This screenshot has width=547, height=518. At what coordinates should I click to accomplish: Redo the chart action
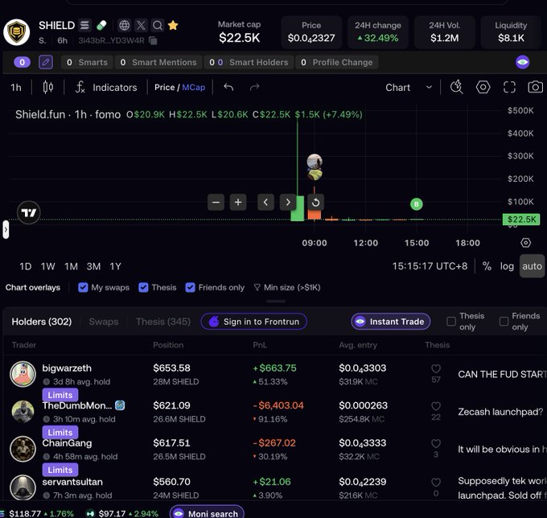click(x=255, y=87)
